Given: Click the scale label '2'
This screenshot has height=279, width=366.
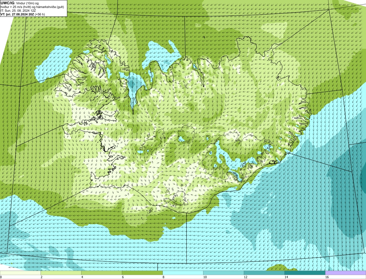Looking at the screenshot, I should (41, 277).
